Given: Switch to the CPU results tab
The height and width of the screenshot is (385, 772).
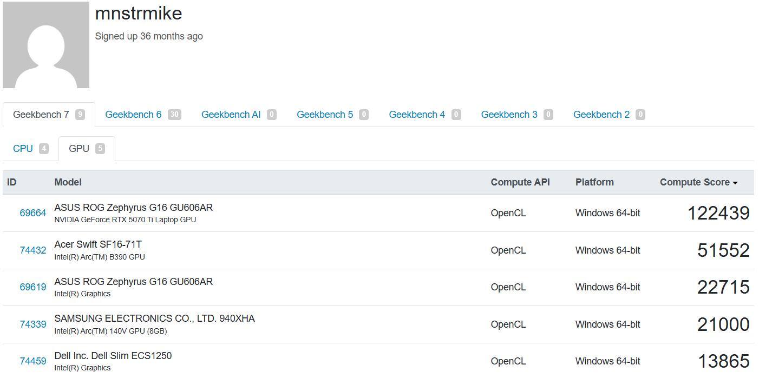Looking at the screenshot, I should [30, 149].
